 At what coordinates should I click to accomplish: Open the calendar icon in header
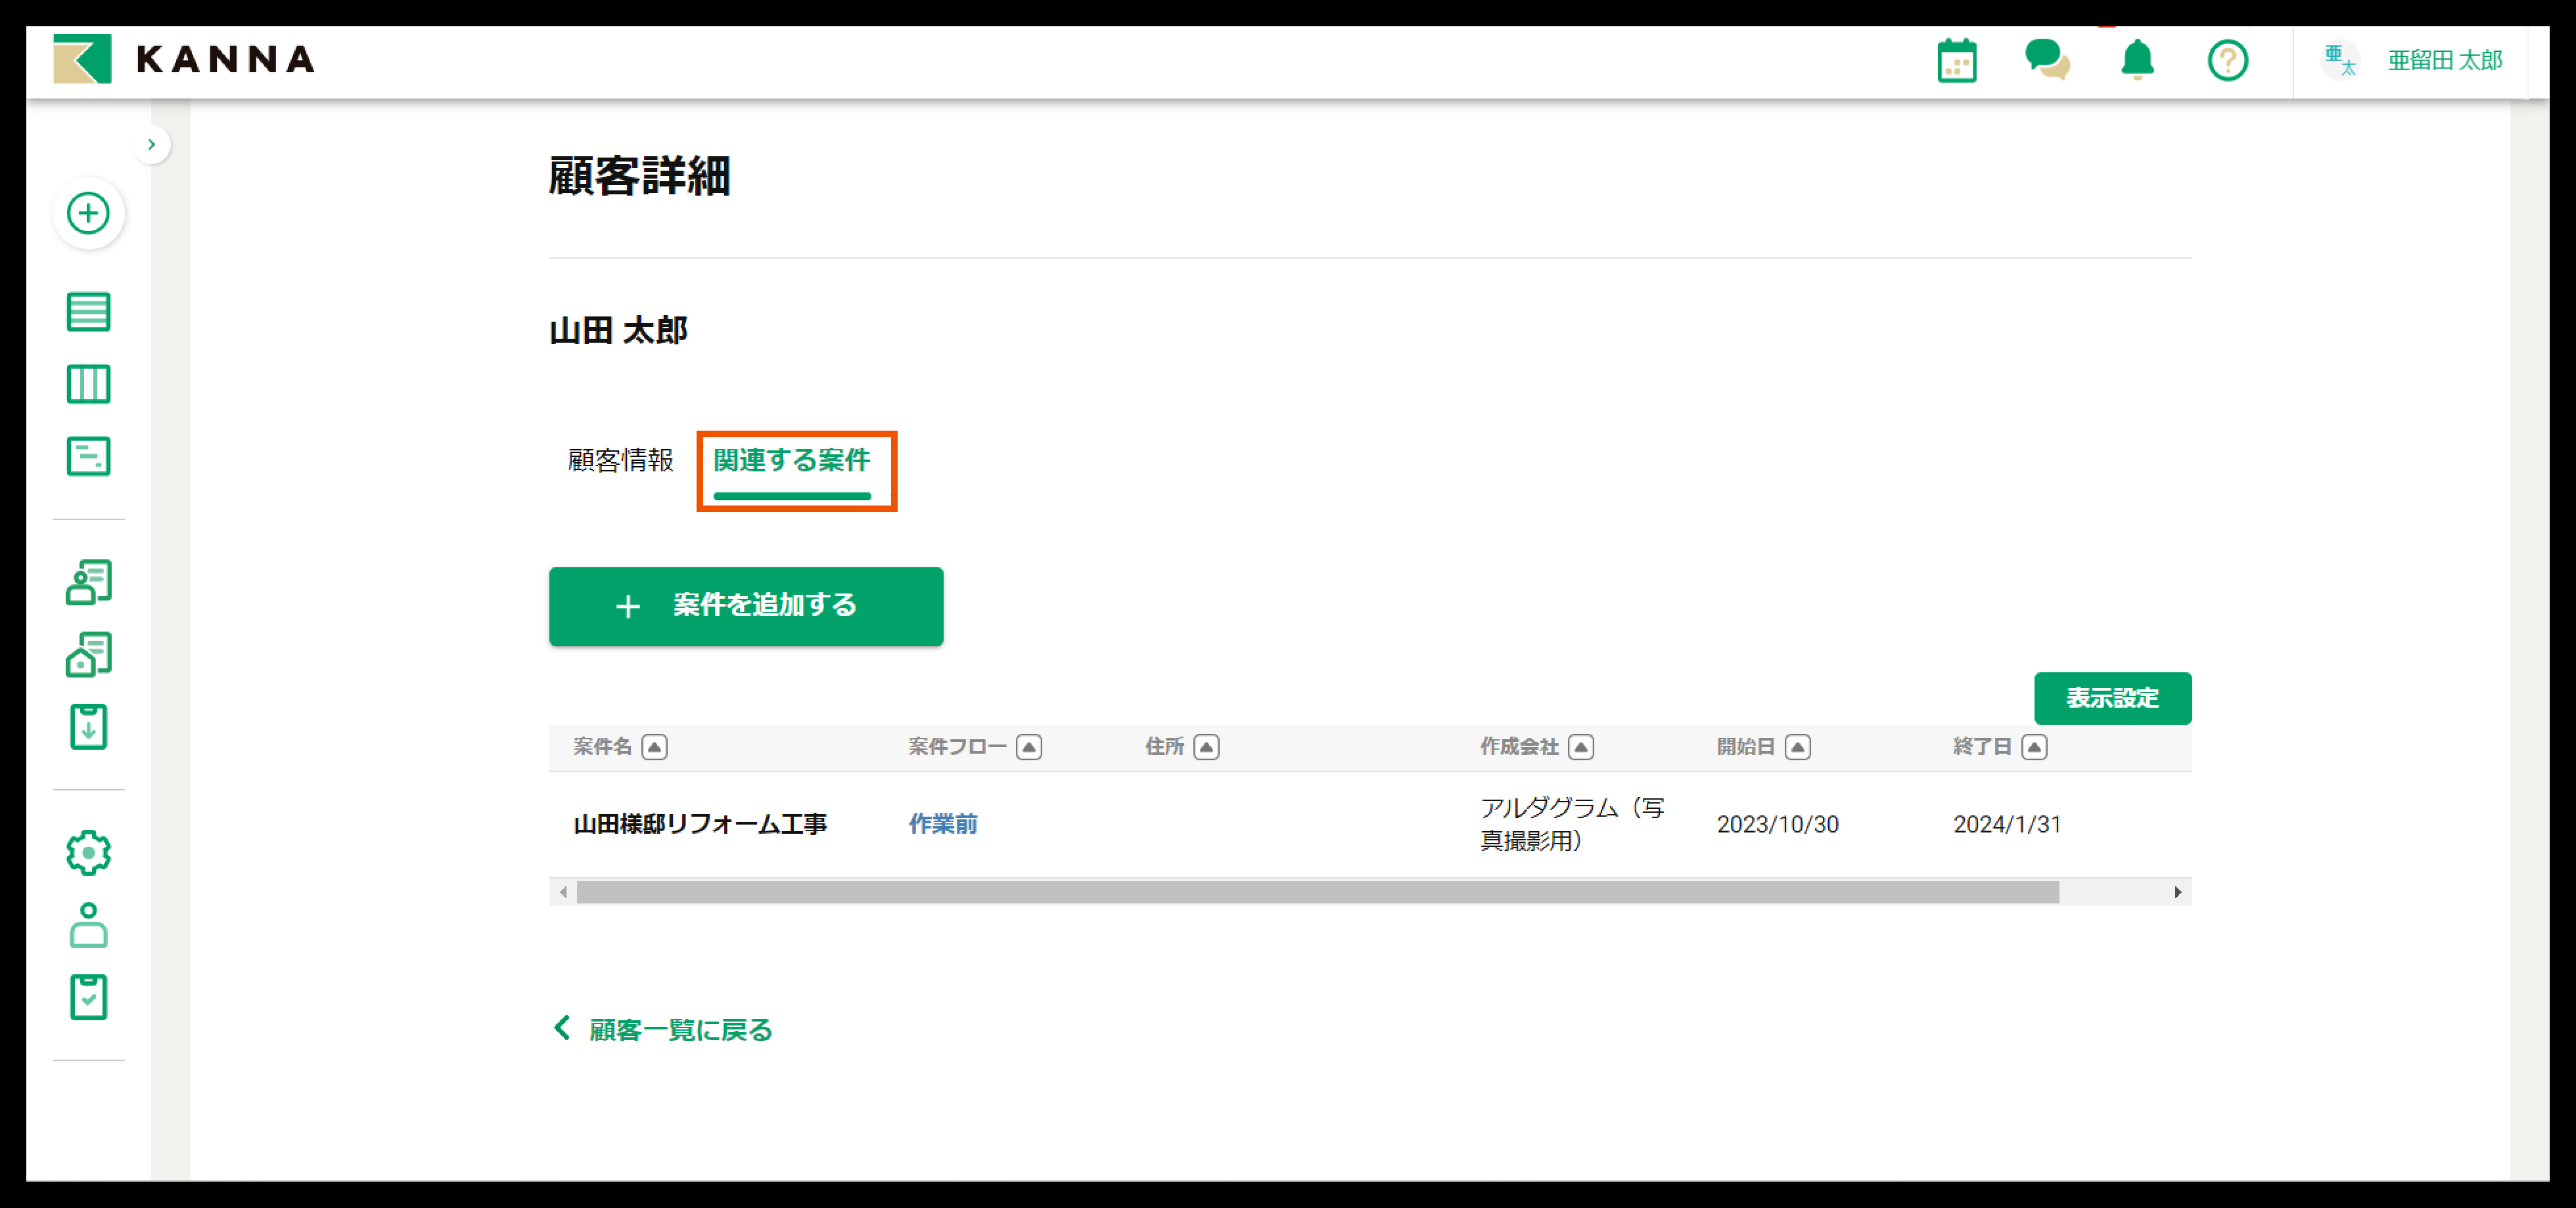(x=1956, y=61)
